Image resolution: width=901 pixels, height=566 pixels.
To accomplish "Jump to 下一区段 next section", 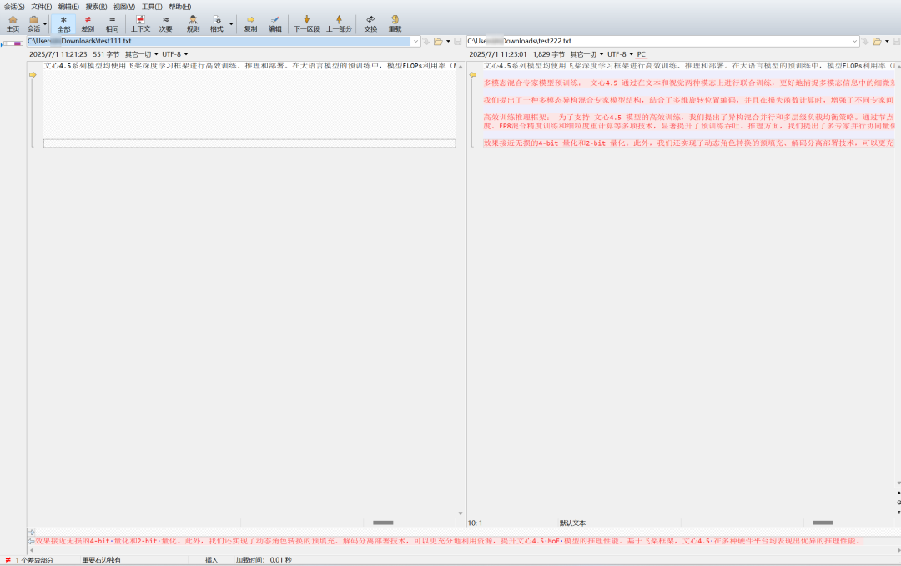I will click(306, 23).
